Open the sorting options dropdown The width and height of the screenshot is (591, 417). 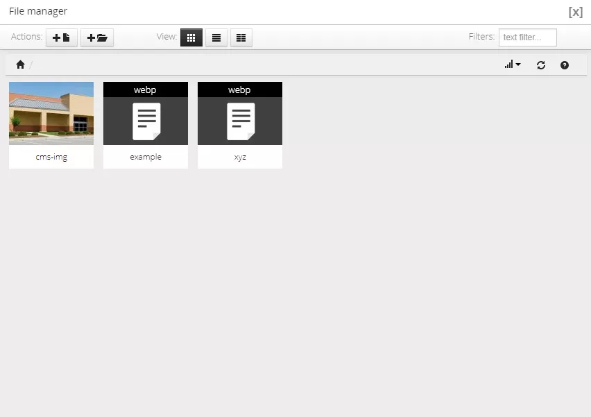click(x=513, y=65)
